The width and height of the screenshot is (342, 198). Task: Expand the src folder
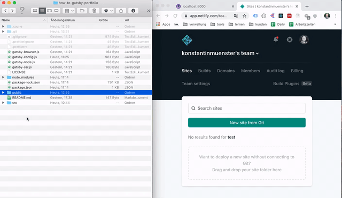(3, 103)
